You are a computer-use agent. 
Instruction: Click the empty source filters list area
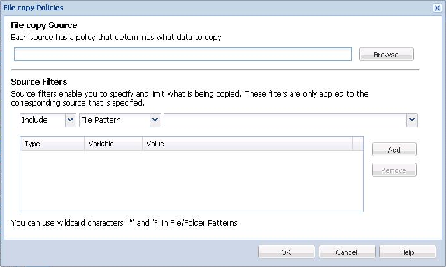pos(191,181)
